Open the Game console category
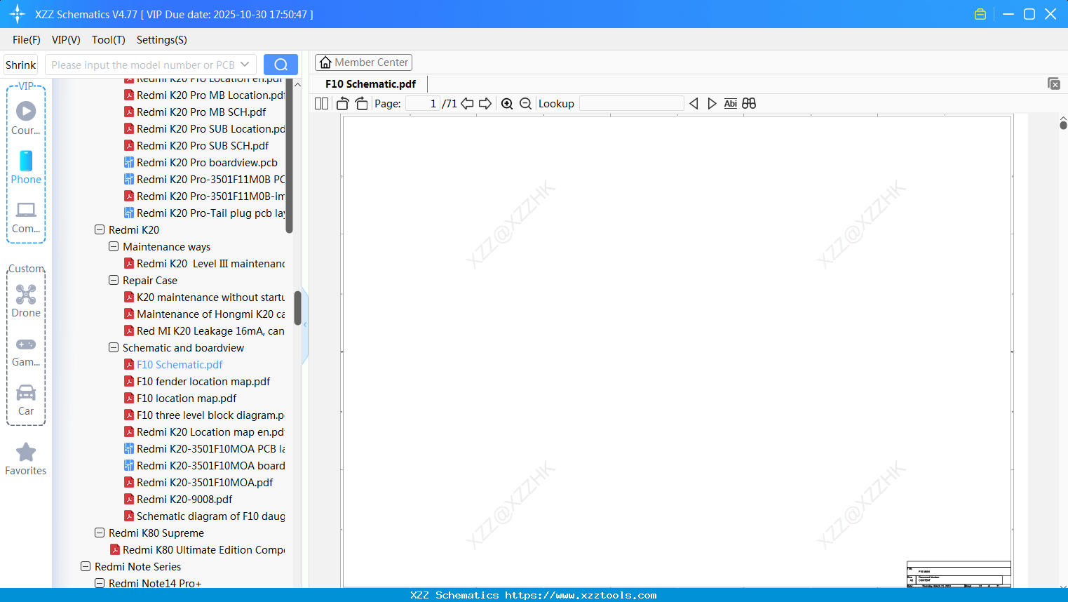 pyautogui.click(x=26, y=351)
